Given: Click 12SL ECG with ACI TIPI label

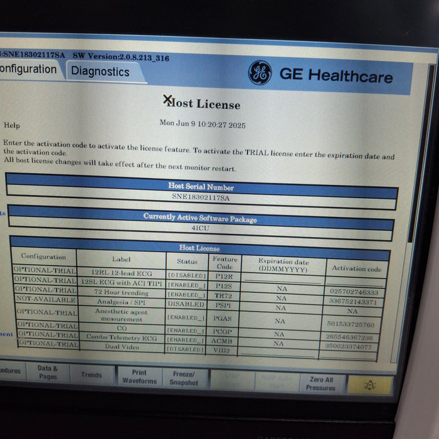Looking at the screenshot, I should pyautogui.click(x=122, y=283).
